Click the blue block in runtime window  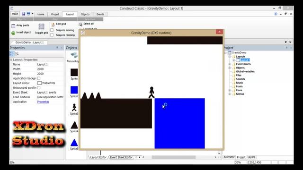(179, 123)
